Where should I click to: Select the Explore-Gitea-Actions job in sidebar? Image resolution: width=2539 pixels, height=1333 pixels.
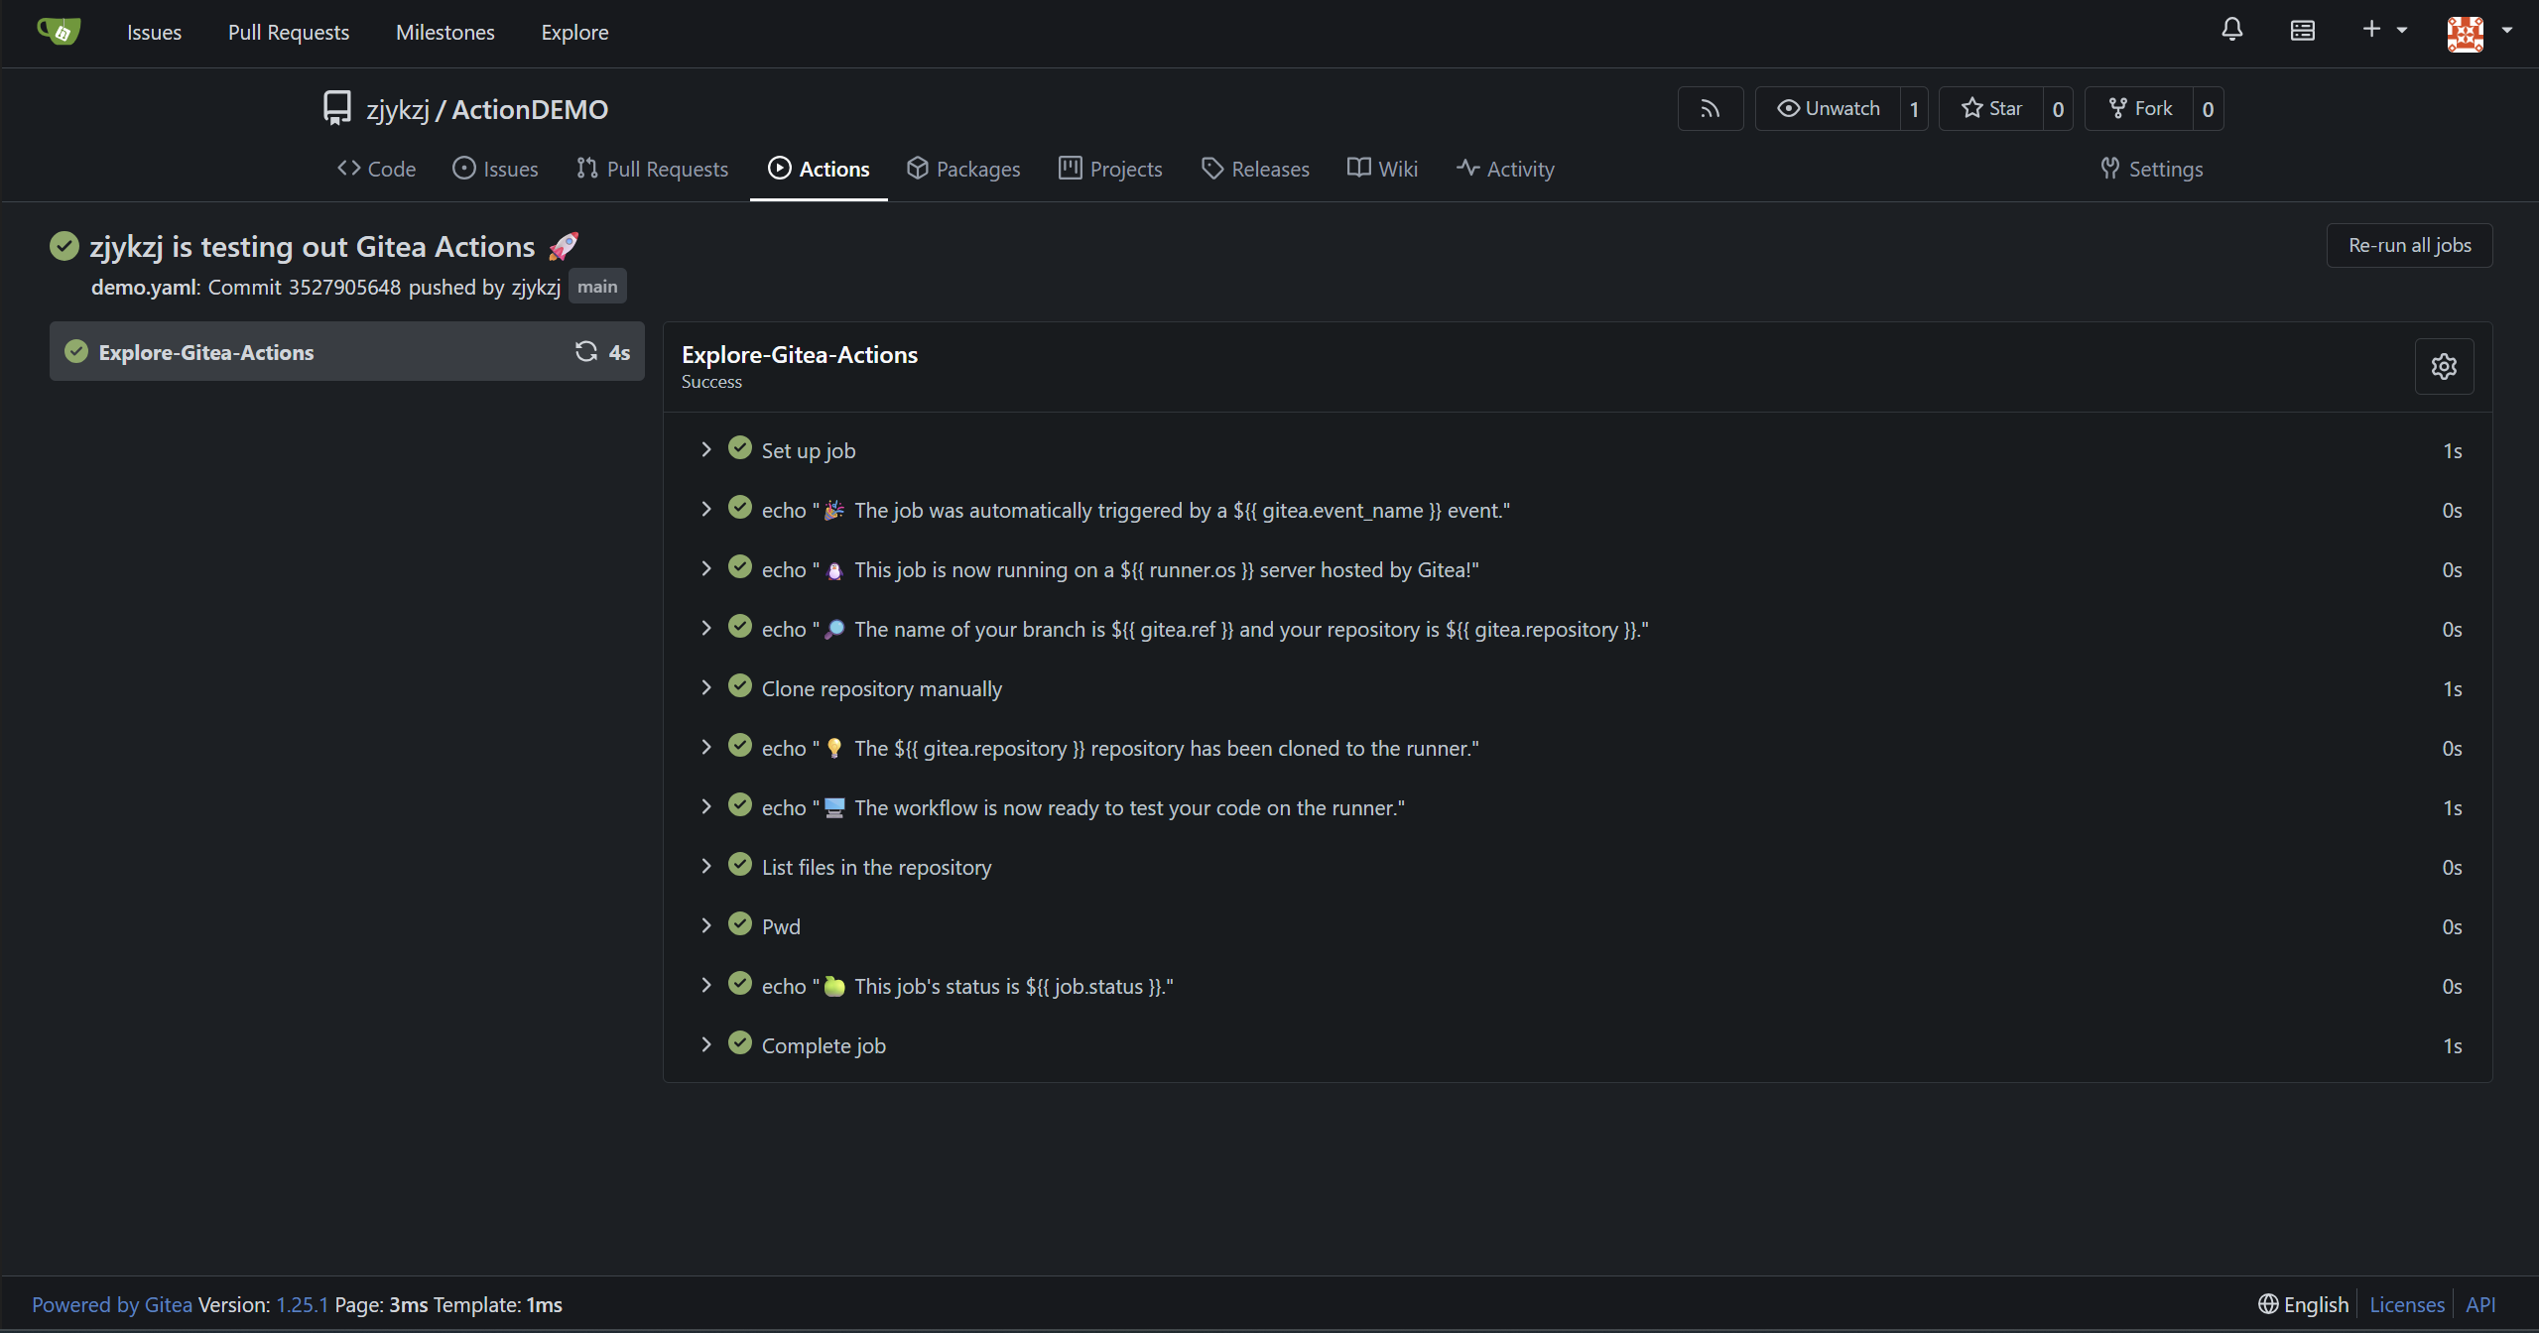pyautogui.click(x=206, y=352)
